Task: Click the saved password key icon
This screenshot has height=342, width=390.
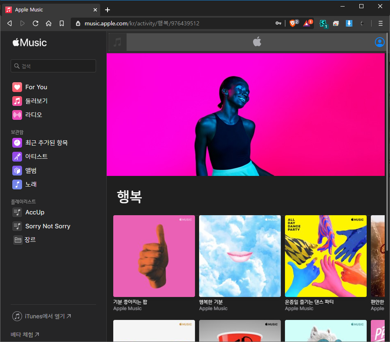Action: tap(278, 23)
